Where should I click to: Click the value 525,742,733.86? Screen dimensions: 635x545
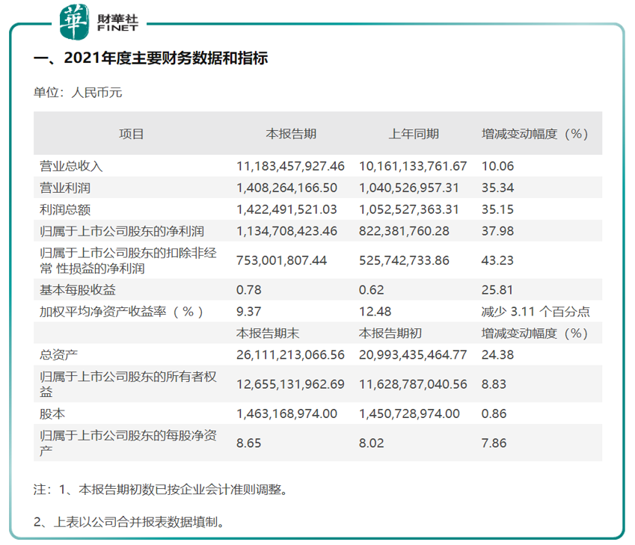[x=404, y=260]
